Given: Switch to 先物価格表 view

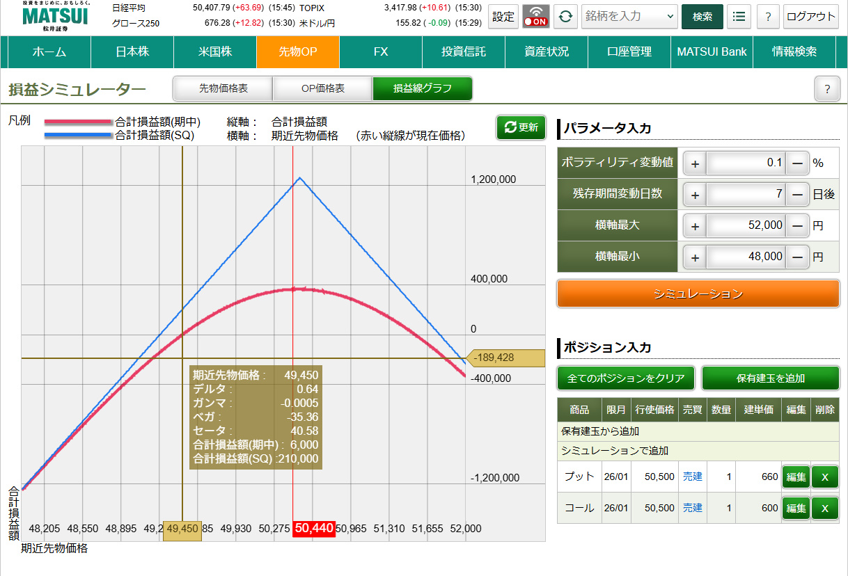Looking at the screenshot, I should [x=223, y=89].
